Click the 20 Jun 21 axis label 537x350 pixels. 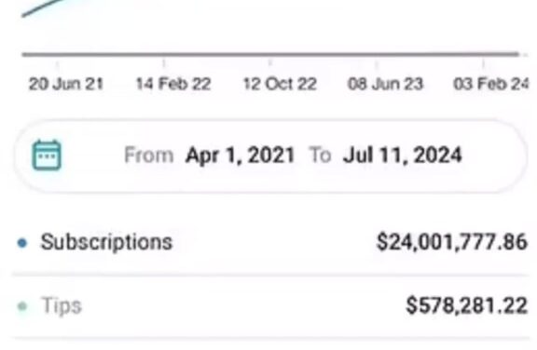66,84
